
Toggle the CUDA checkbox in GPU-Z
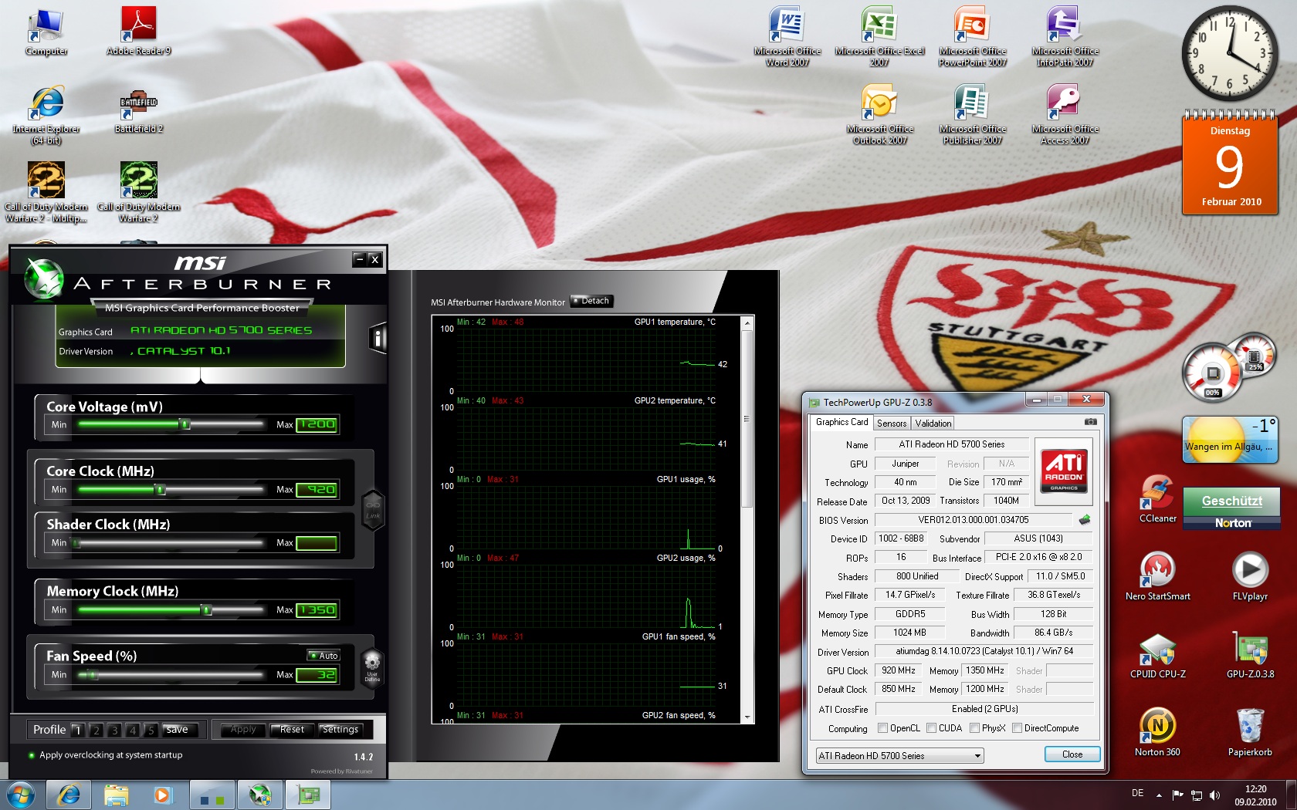point(931,728)
